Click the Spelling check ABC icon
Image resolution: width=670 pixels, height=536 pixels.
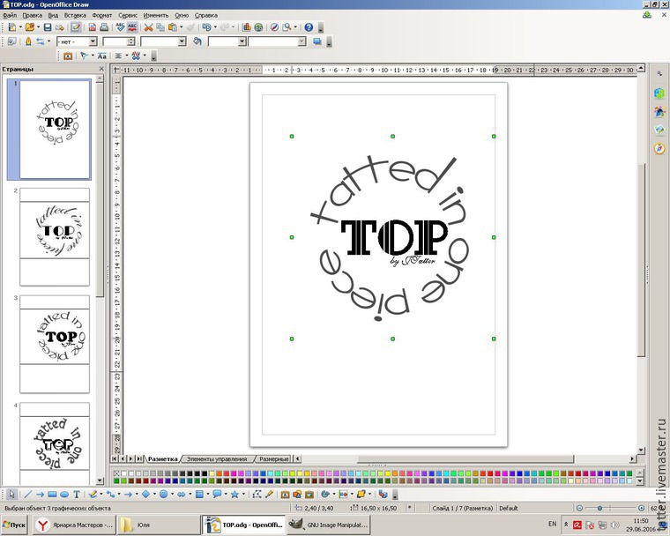121,27
